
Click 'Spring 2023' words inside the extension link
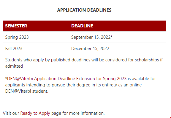[115, 79]
